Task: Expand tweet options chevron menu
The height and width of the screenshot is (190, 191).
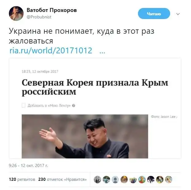Action: coord(178,14)
